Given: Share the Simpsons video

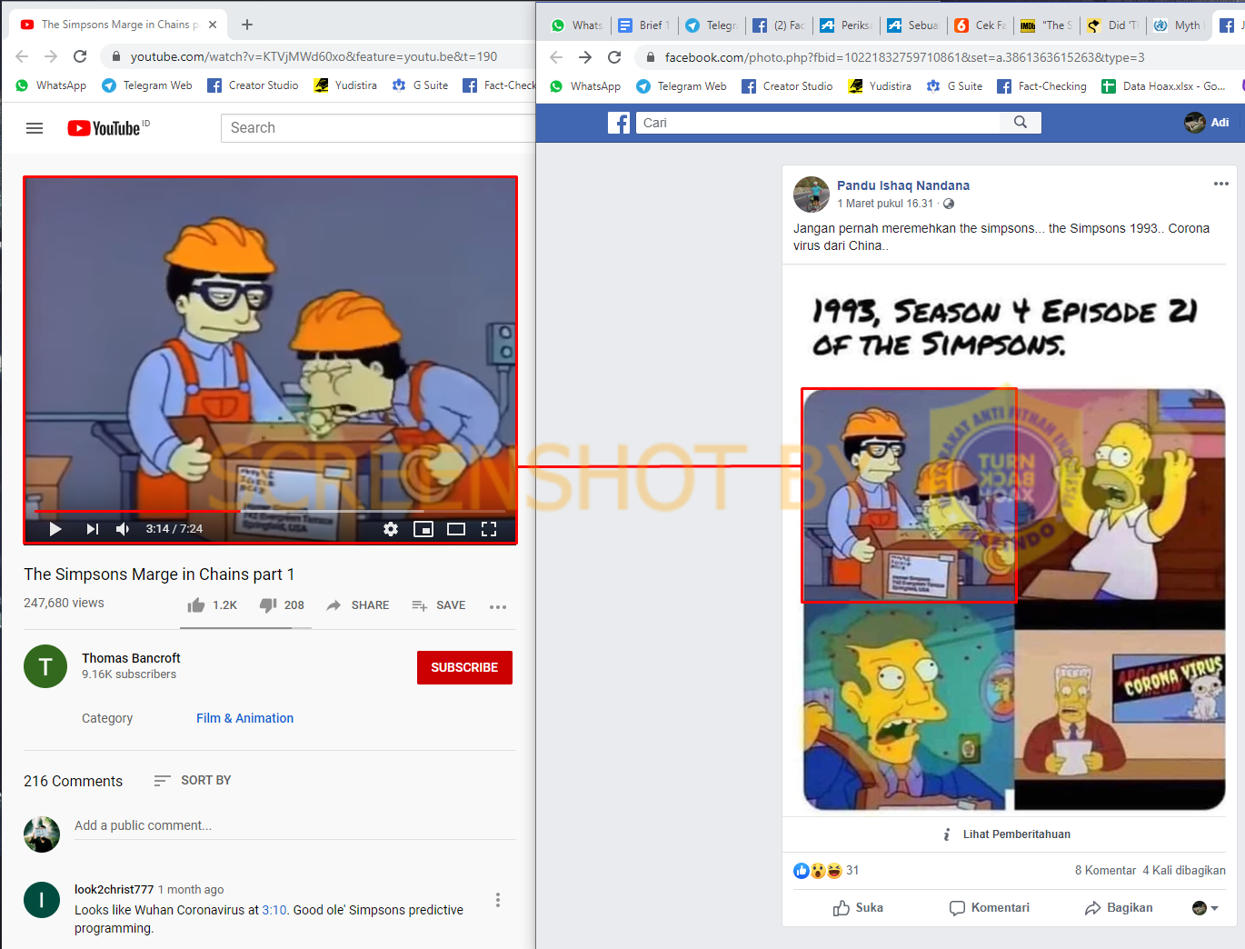Looking at the screenshot, I should 358,605.
